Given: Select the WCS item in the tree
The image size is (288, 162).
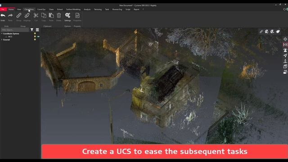Looking at the screenshot, I should pos(10,37).
